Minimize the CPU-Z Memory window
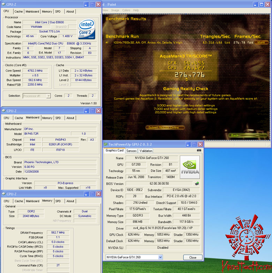The height and width of the screenshot is (273, 272). click(x=86, y=194)
